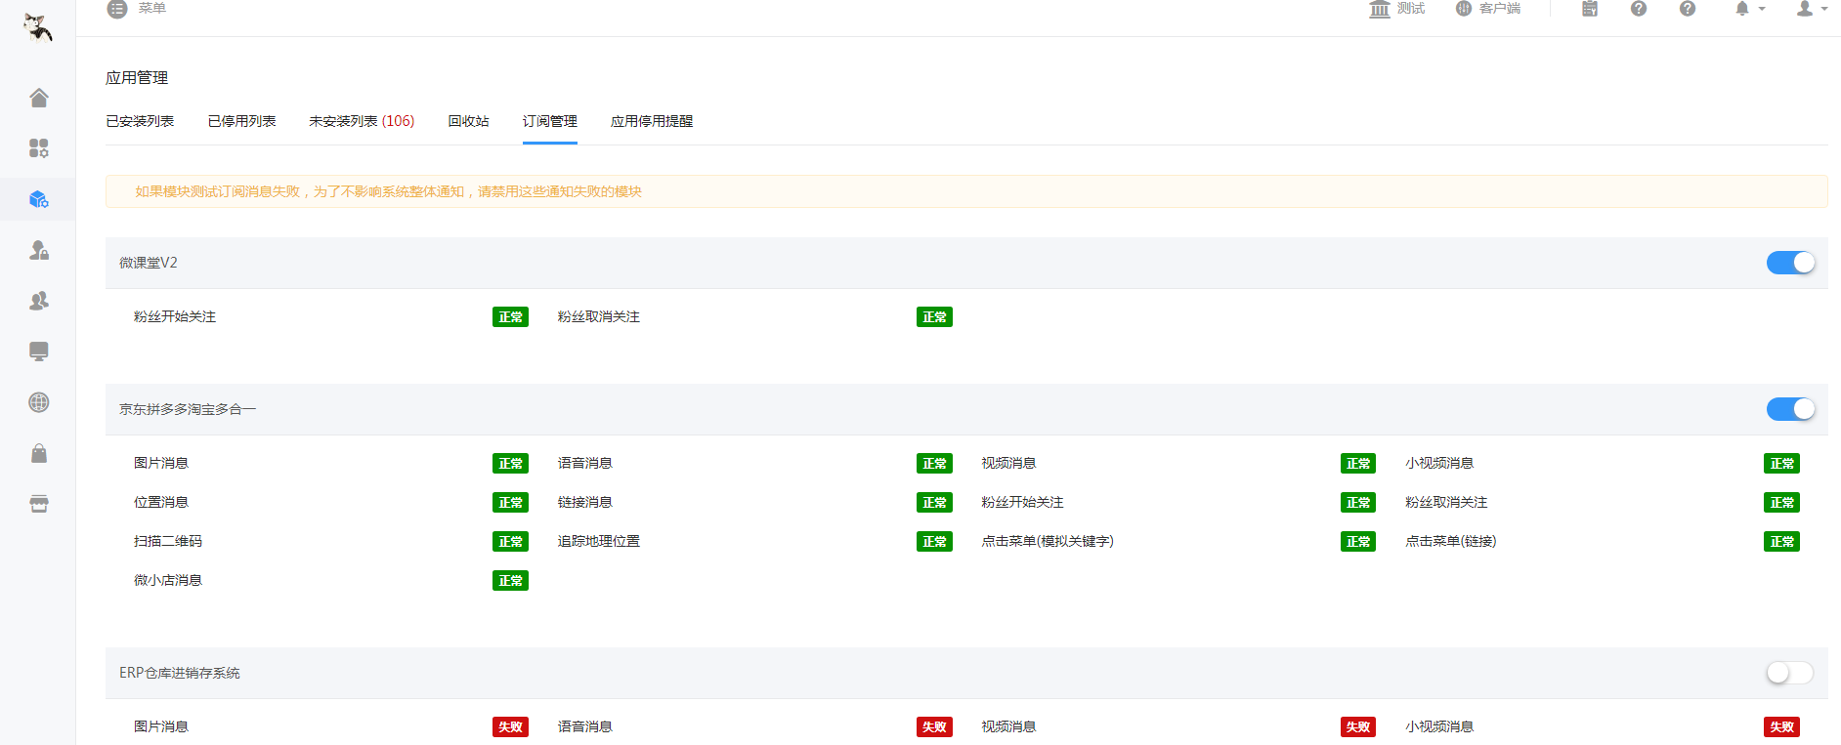The width and height of the screenshot is (1841, 745).
Task: Click the help icon beside the clipboard icon
Action: click(x=1639, y=9)
